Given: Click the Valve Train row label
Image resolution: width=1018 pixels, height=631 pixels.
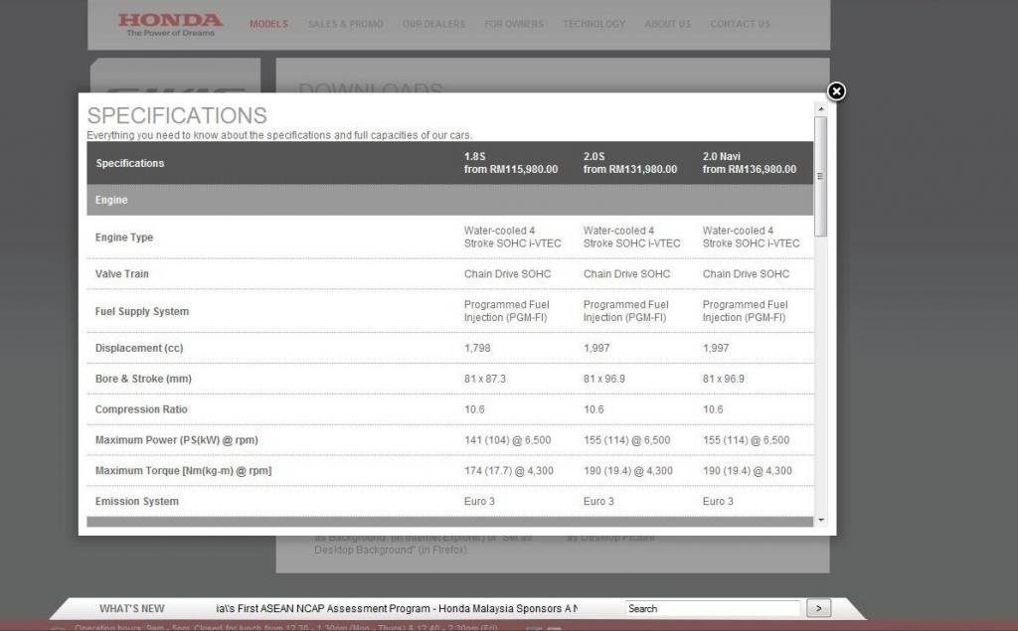Looking at the screenshot, I should pos(121,274).
